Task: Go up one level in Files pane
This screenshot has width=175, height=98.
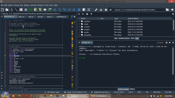Action: click(87, 14)
